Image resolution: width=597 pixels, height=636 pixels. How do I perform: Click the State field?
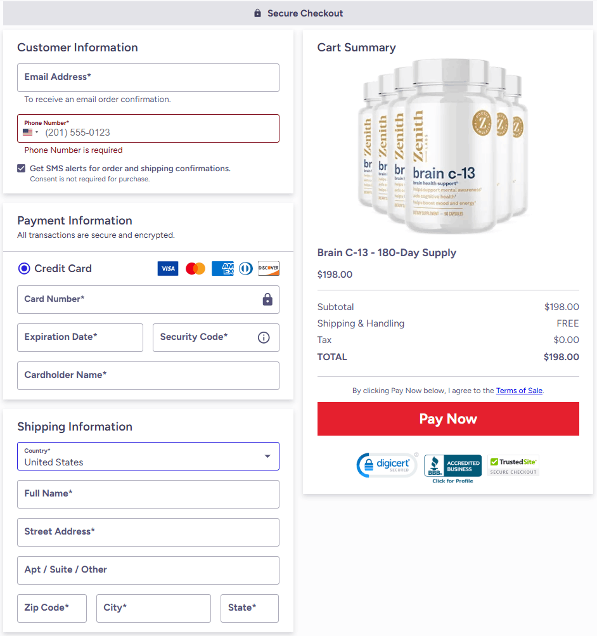tap(249, 608)
